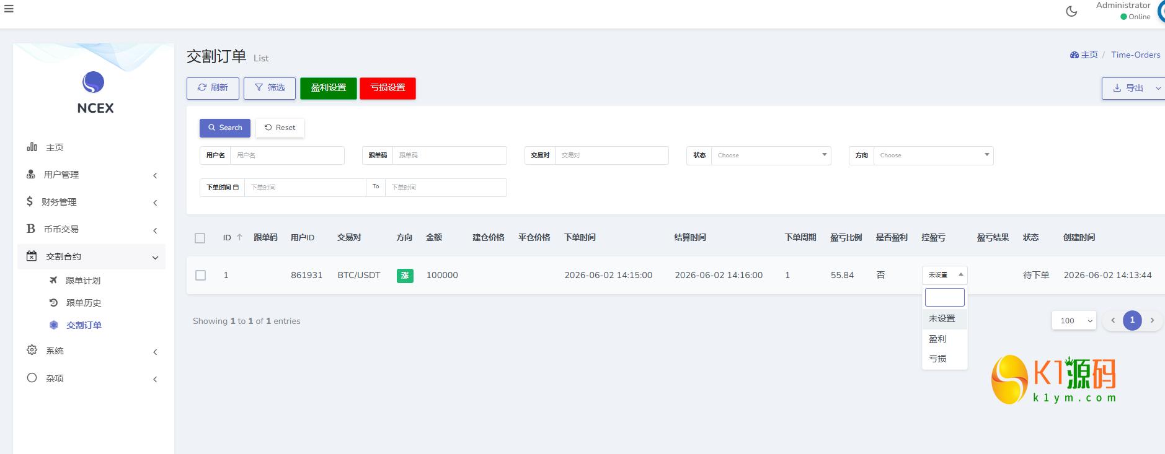Viewport: 1165px width, 454px height.
Task: Open the 主页 breadcrumb link
Action: (1084, 55)
